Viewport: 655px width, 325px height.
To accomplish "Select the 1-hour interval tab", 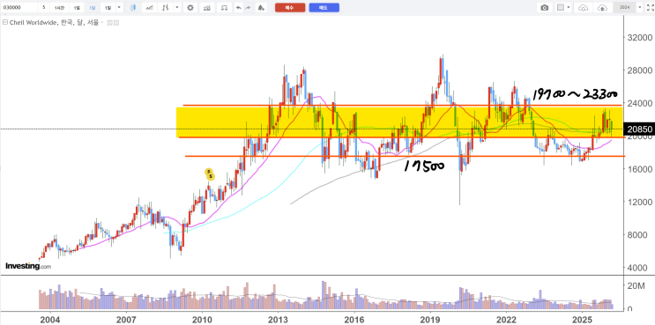I will pos(59,8).
